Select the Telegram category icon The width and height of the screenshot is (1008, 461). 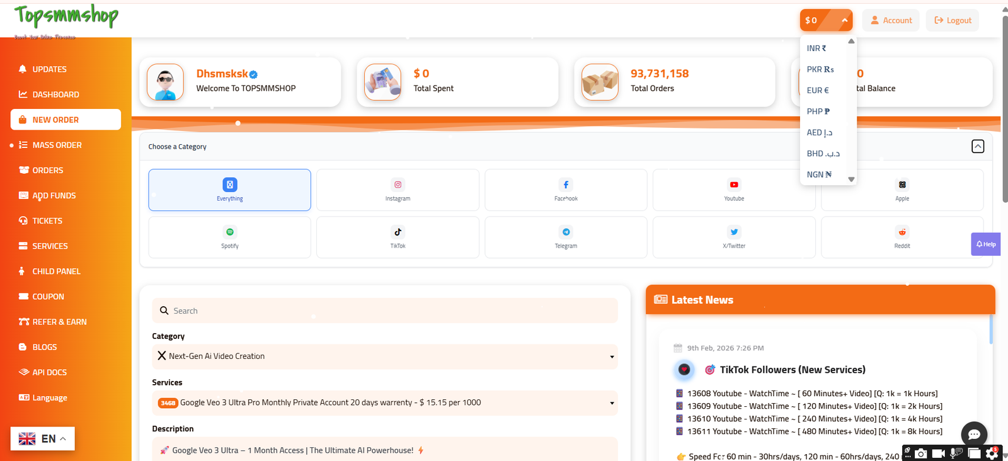point(566,232)
